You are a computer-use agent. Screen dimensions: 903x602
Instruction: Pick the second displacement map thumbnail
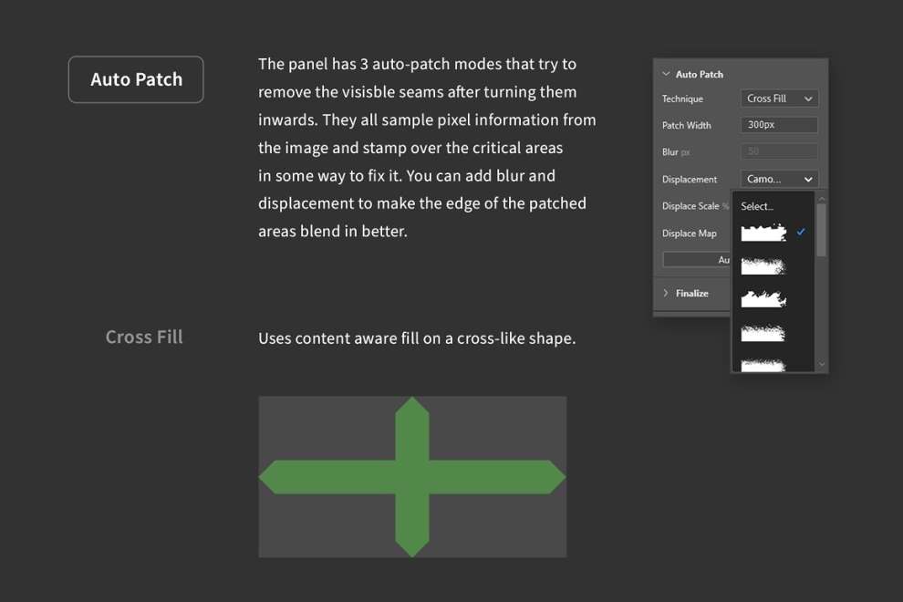(763, 265)
